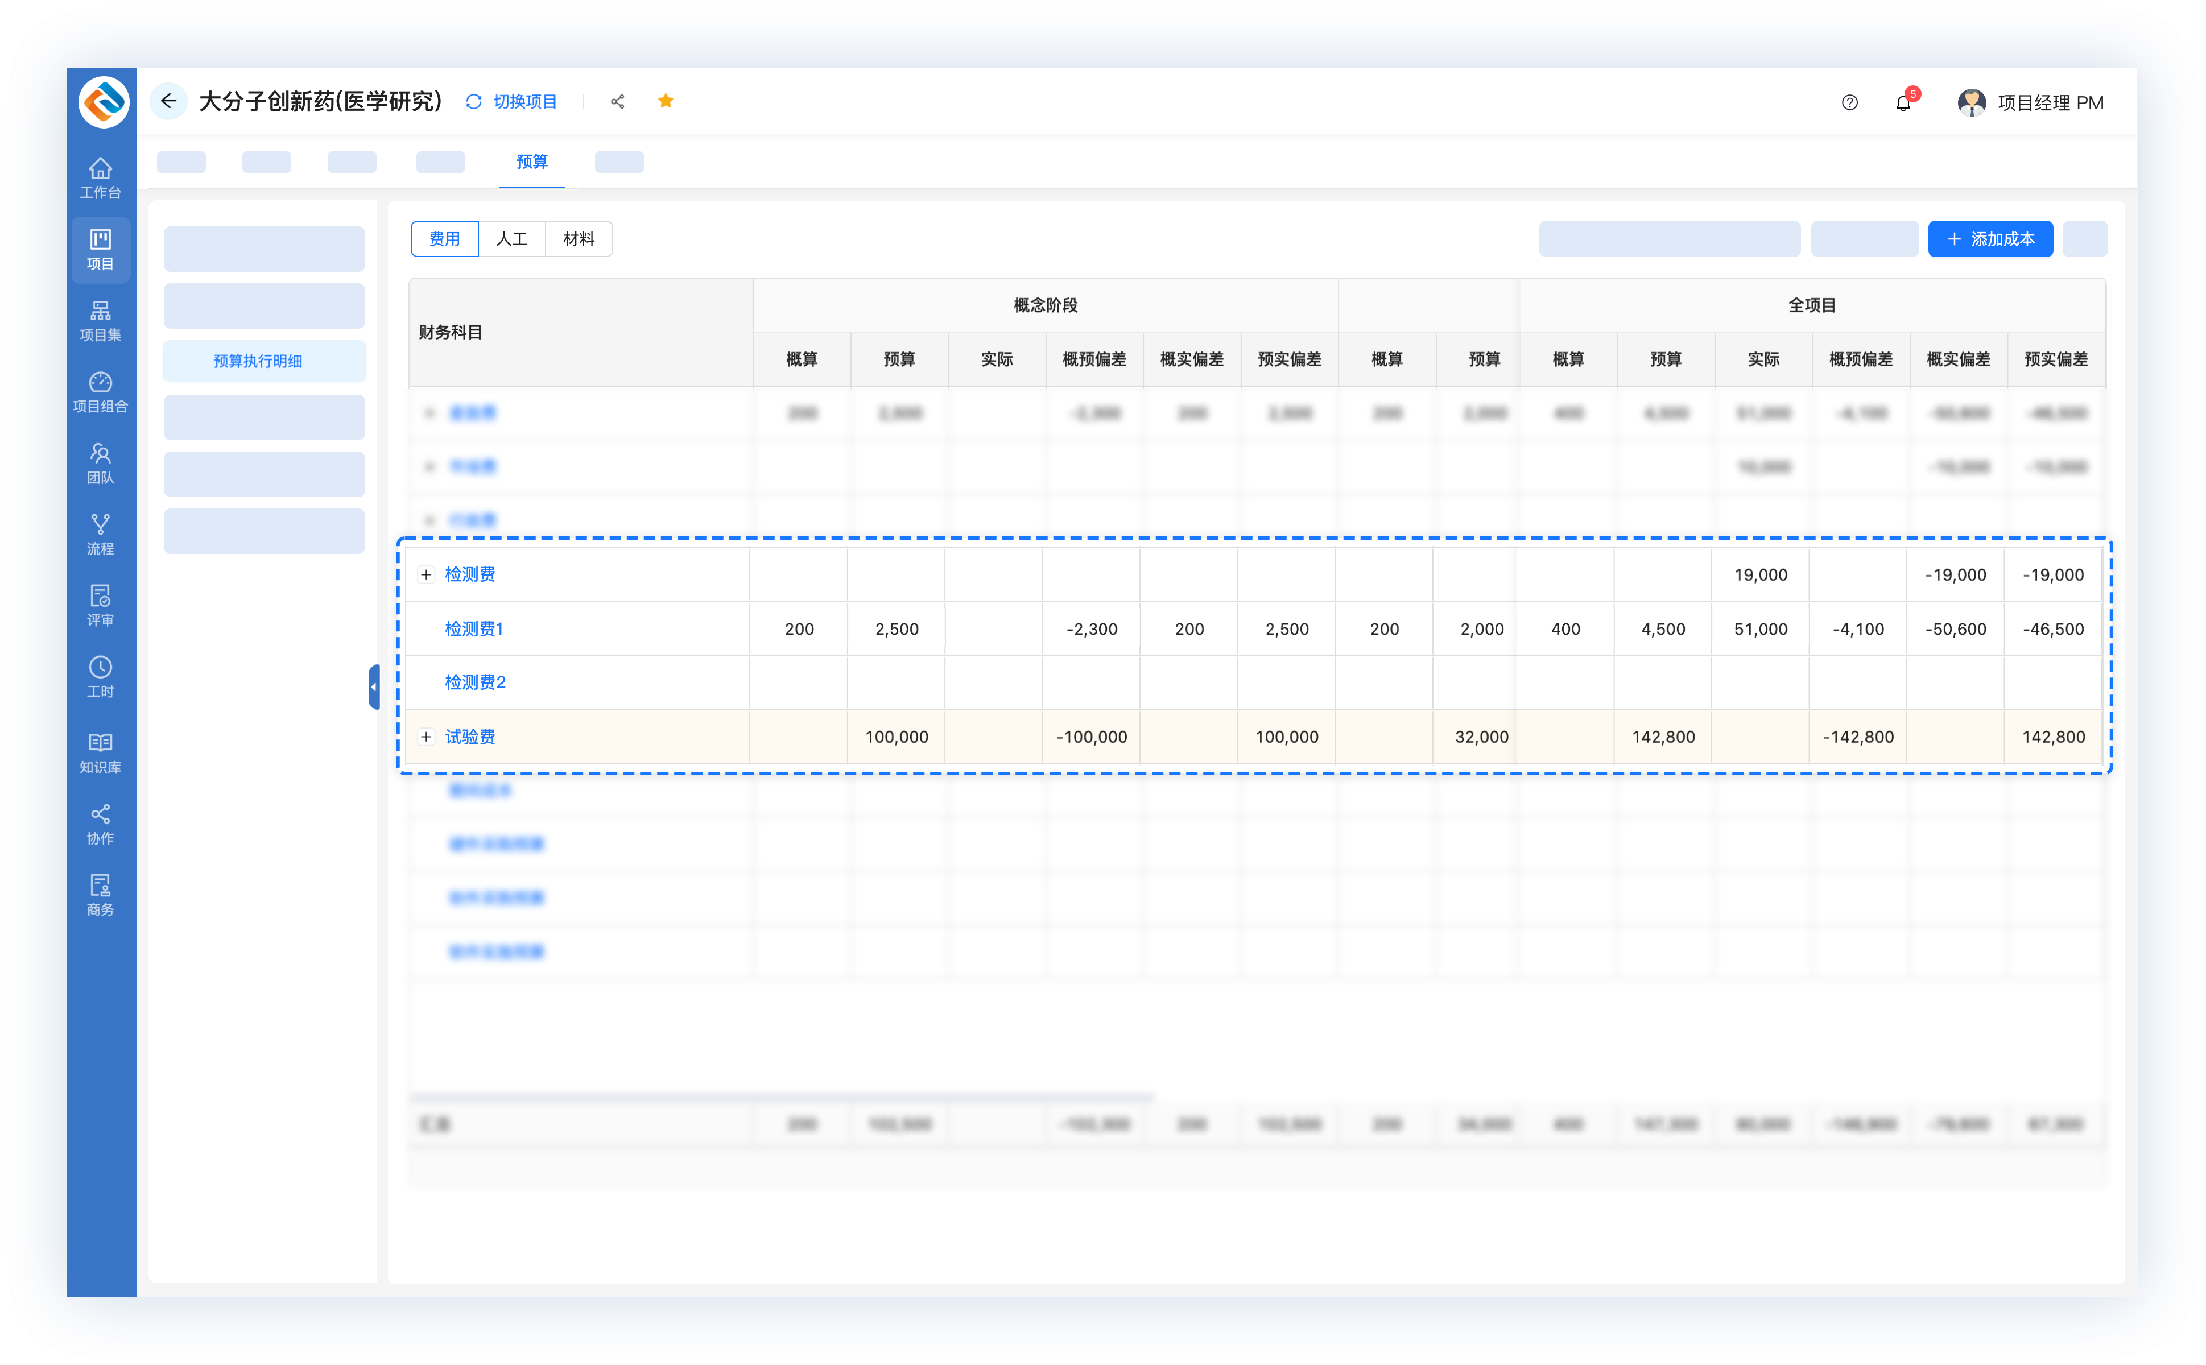Toggle the favorite star icon

click(x=666, y=101)
